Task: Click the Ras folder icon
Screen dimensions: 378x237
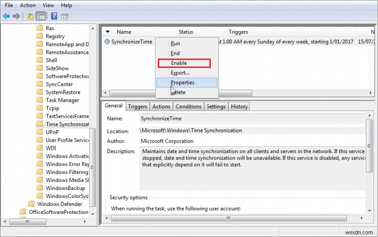Action: tap(40, 28)
